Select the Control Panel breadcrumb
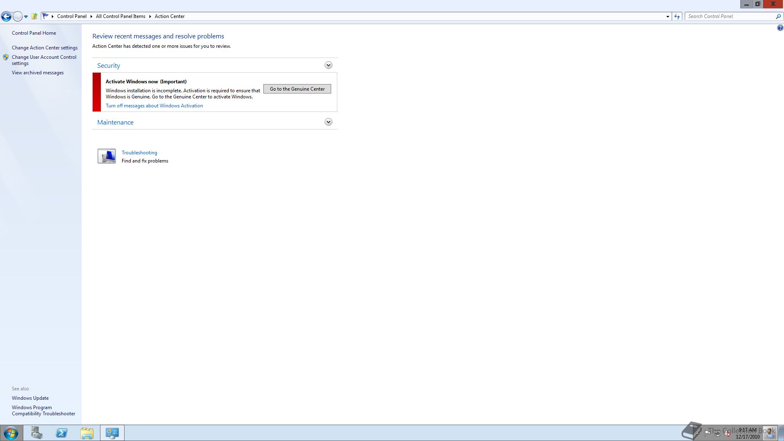 [72, 16]
